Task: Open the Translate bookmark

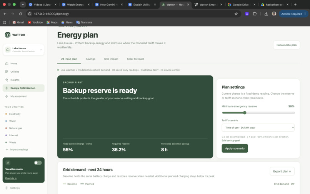Action: click(x=84, y=22)
